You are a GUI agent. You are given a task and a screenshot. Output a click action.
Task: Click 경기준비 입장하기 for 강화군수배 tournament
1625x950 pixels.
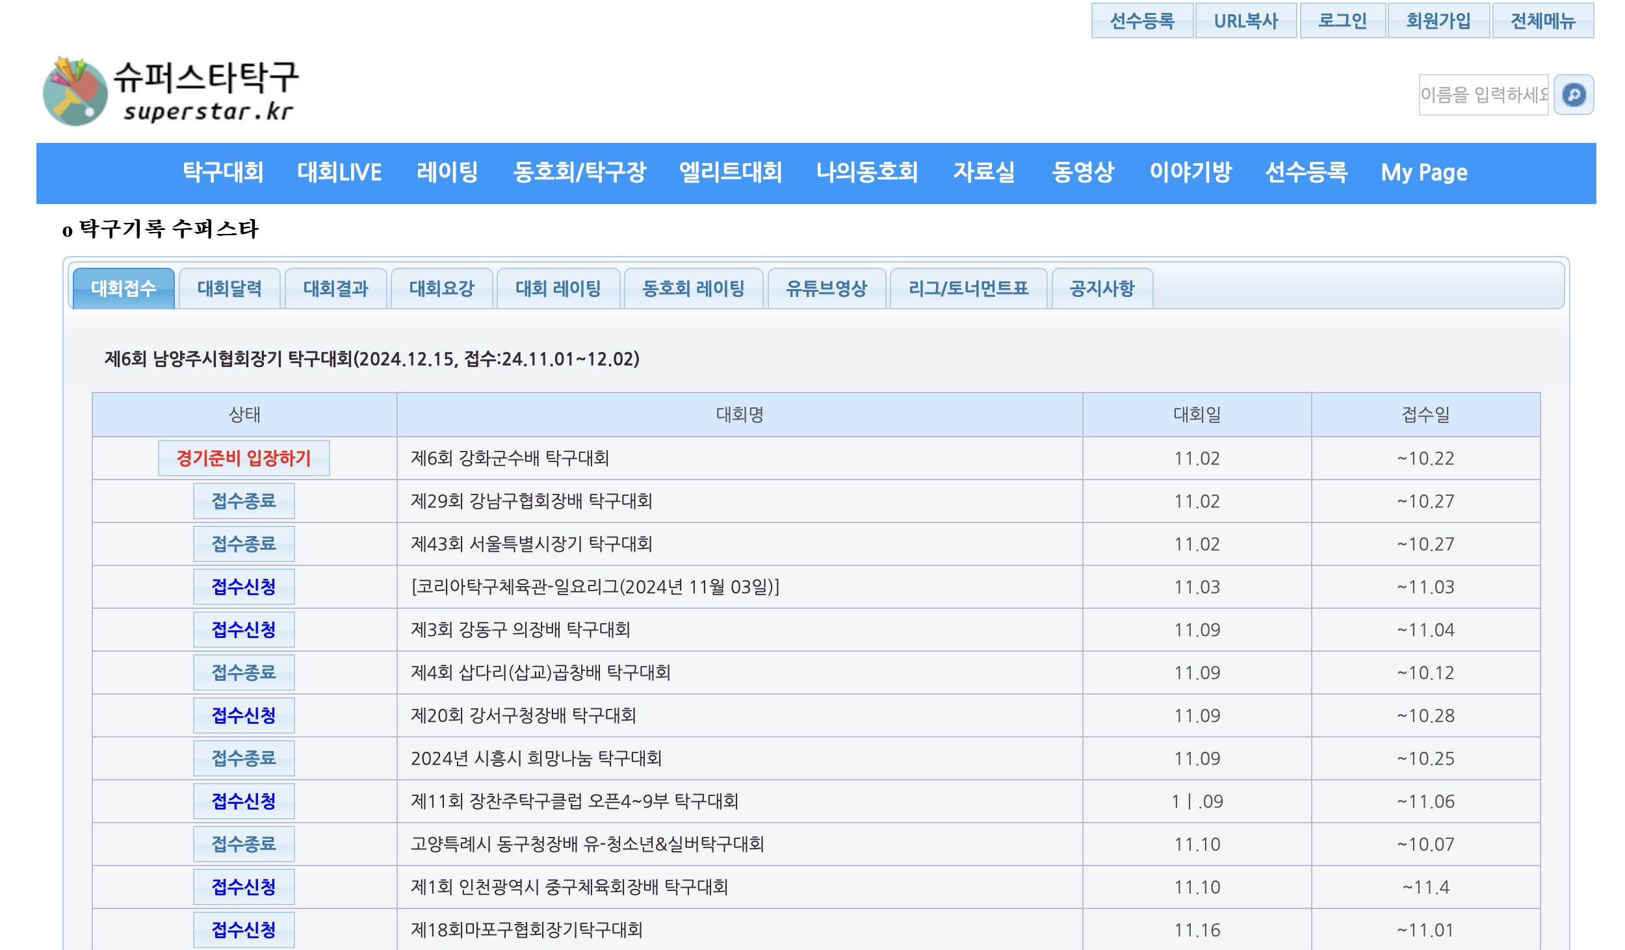point(244,458)
